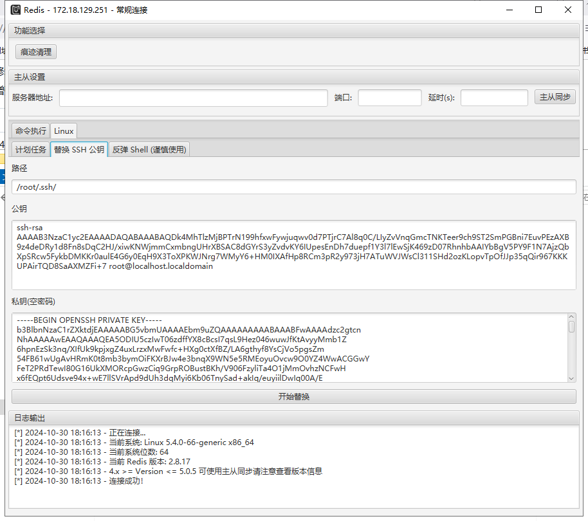Click the log line 正在连接...
Screen dimensions: 588x521
[80, 432]
